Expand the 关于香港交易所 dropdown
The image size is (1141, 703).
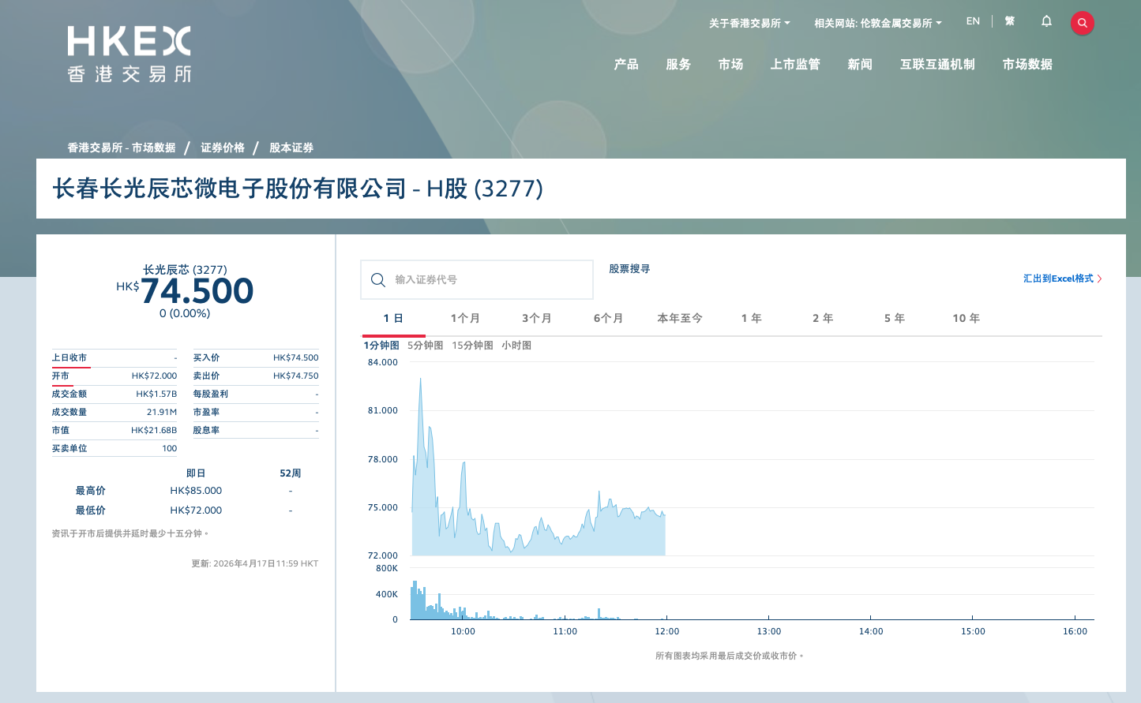(749, 24)
